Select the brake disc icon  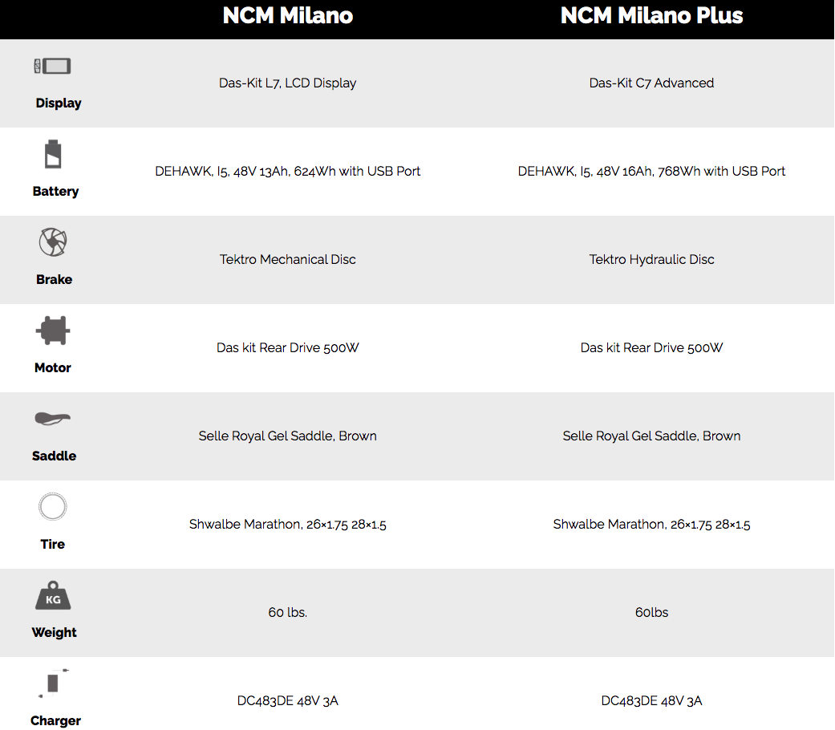point(53,242)
